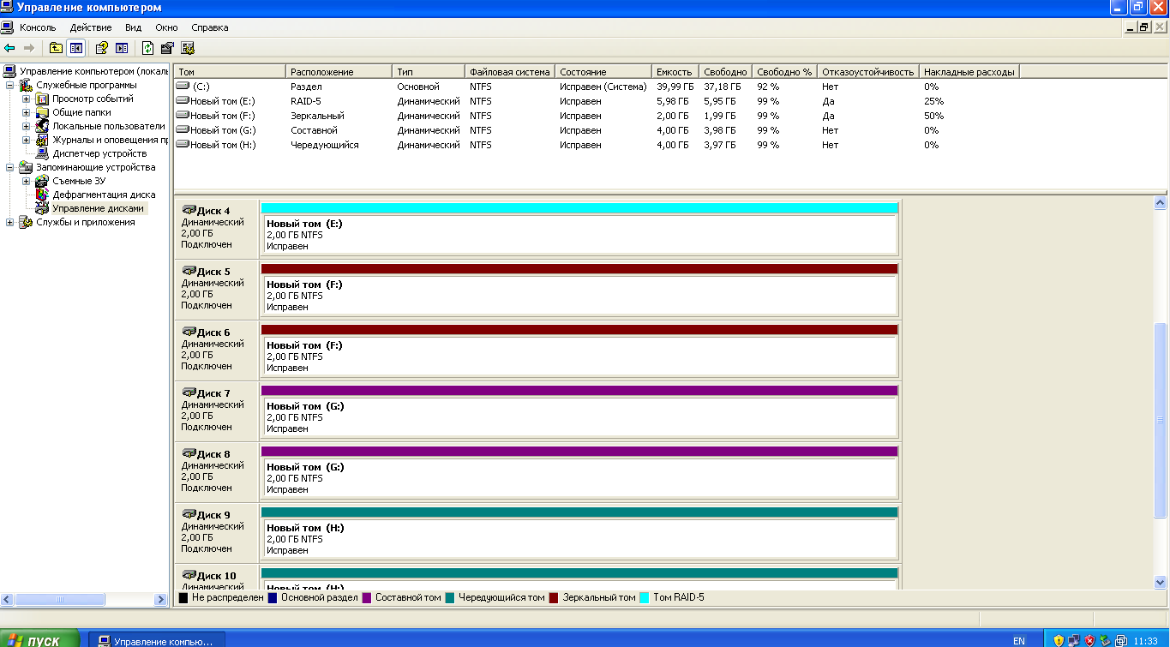This screenshot has height=647, width=1170.
Task: Click the cyan Том RAID-5 legend swatch
Action: (645, 597)
